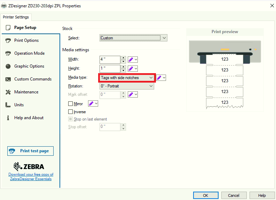Click the Width input field

[110, 60]
